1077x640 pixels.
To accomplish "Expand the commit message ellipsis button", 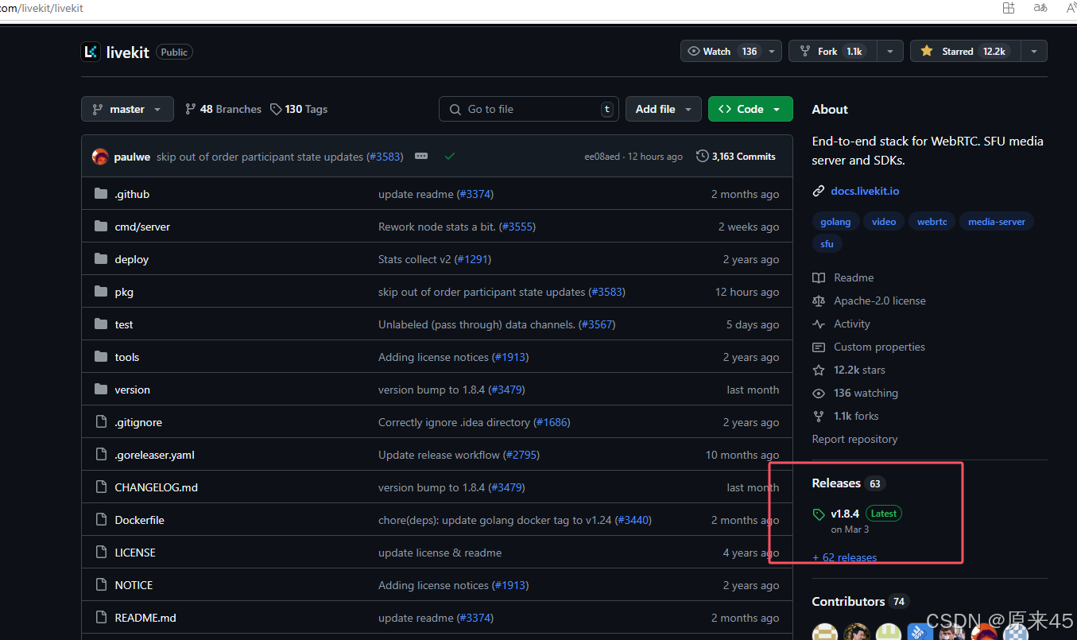I will [x=421, y=157].
